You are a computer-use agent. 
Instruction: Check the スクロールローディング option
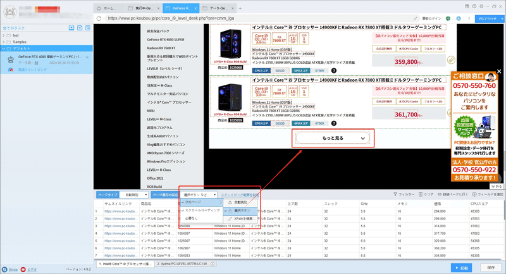(201, 210)
